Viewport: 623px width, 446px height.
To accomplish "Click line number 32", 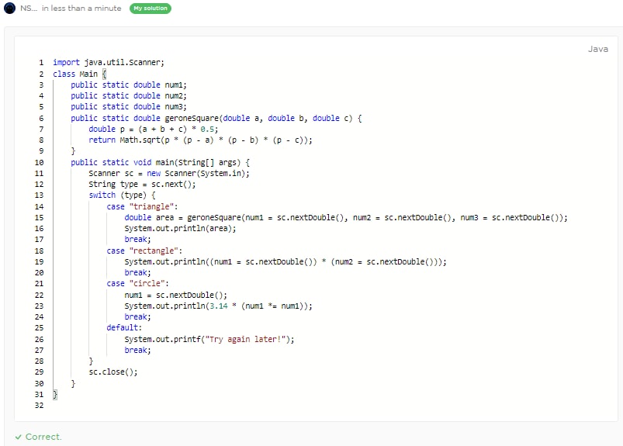I will [39, 406].
